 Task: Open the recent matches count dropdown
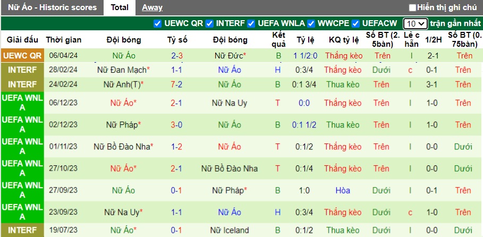point(415,23)
